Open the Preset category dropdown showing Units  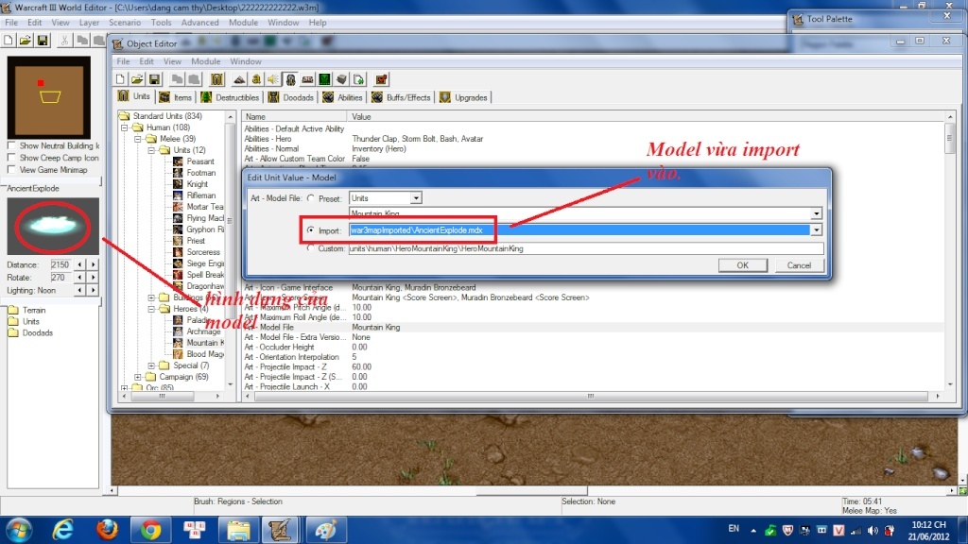pos(416,198)
